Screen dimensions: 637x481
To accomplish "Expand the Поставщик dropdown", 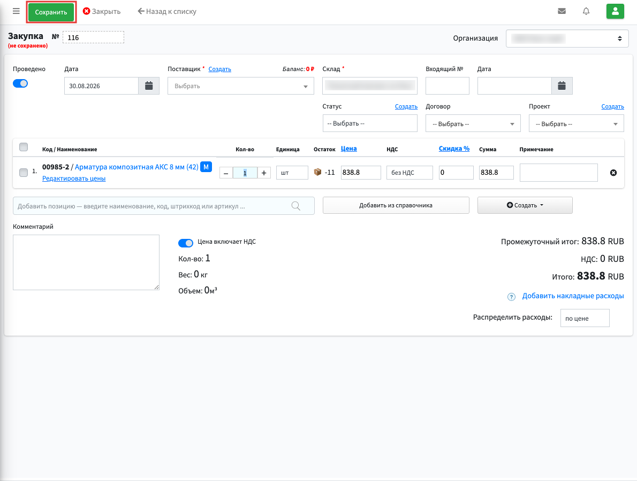I will (240, 86).
